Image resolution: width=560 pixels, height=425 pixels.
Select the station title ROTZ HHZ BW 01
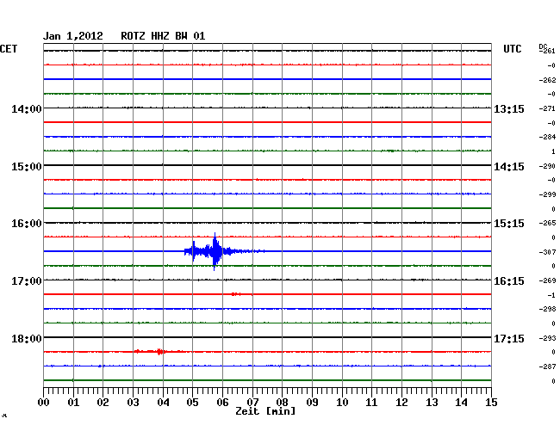point(163,36)
